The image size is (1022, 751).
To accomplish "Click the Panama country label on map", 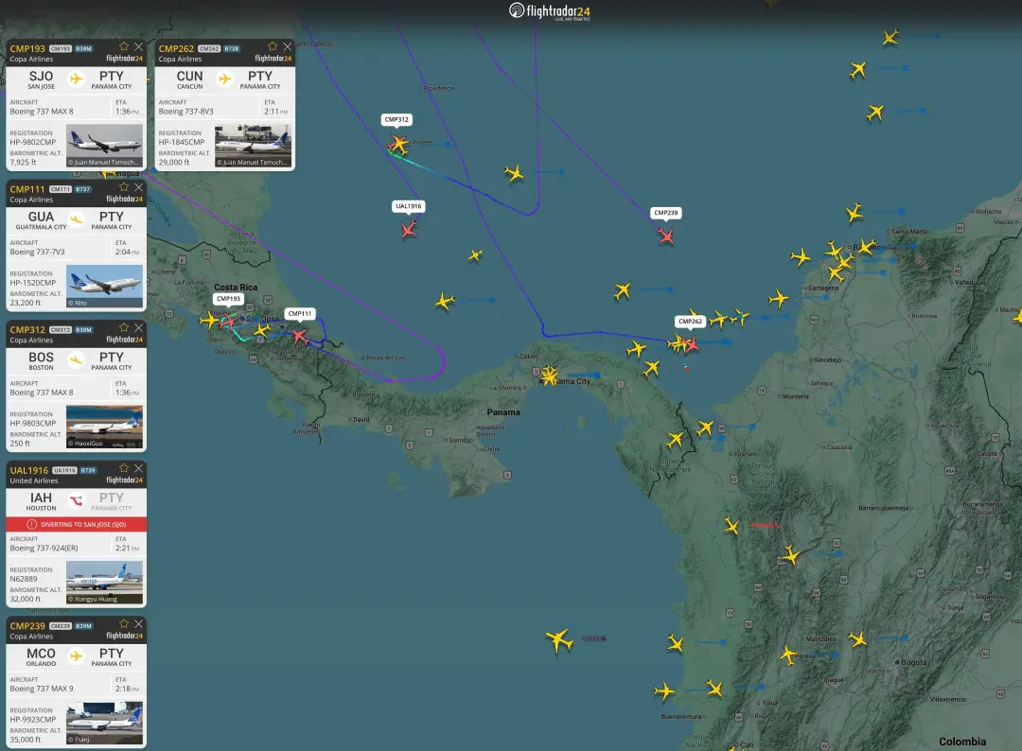I will pyautogui.click(x=503, y=412).
